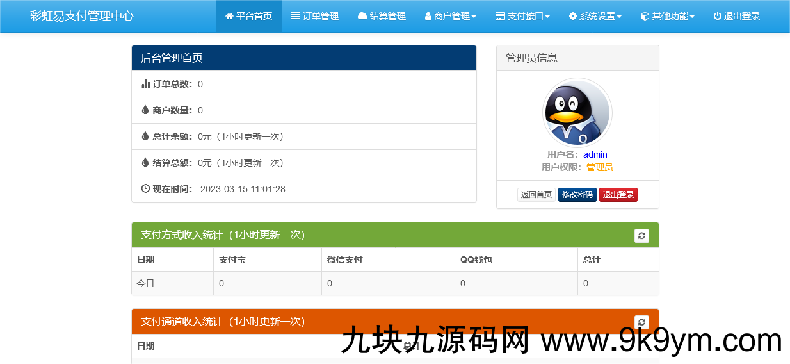Click the bar chart icon beside 订单总数

pos(145,84)
